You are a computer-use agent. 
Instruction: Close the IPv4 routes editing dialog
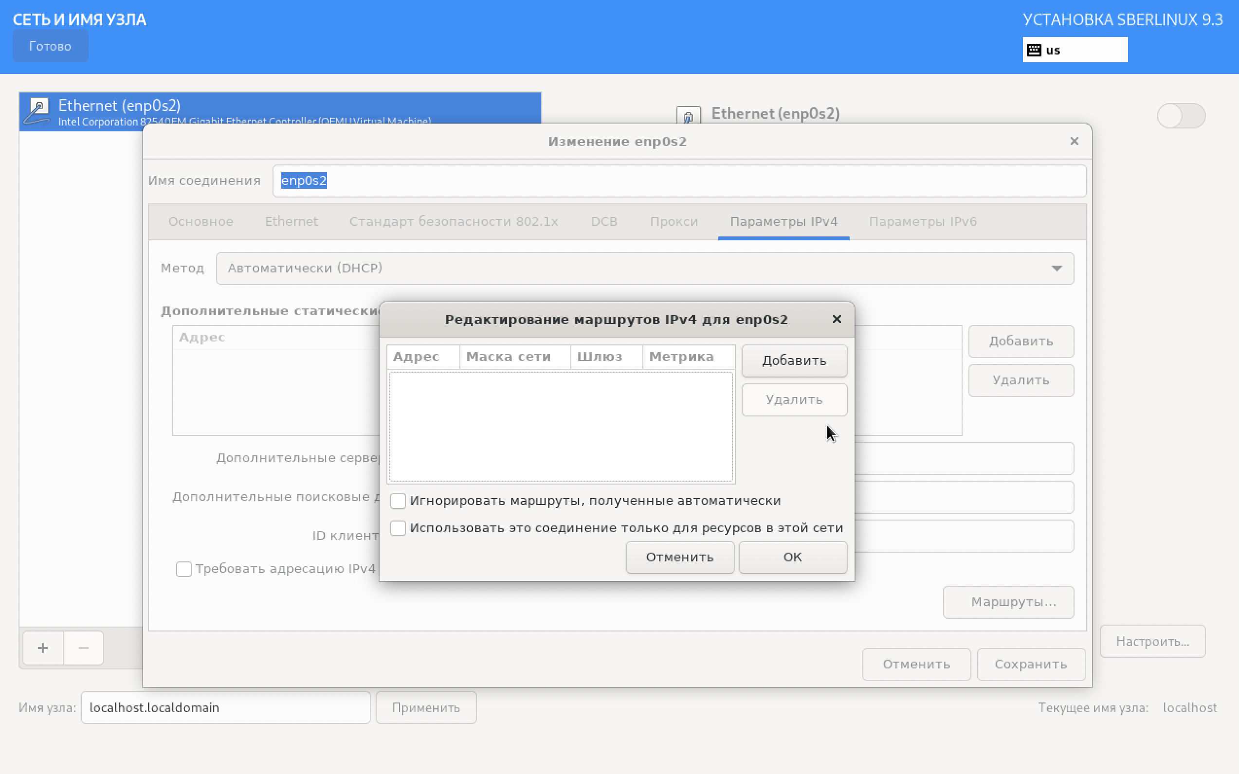(x=837, y=320)
